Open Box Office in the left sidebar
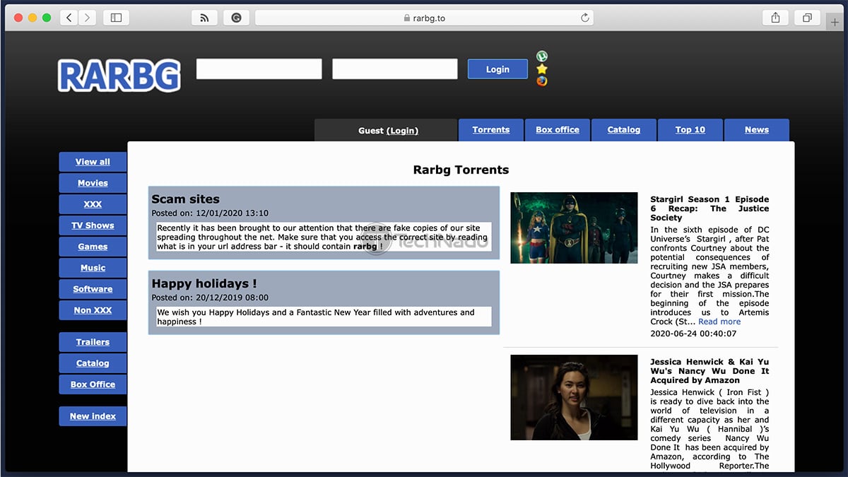The height and width of the screenshot is (477, 848). click(x=93, y=384)
